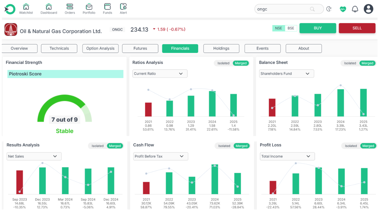The image size is (379, 210).
Task: Open the Option Analysis tab
Action: tap(100, 49)
